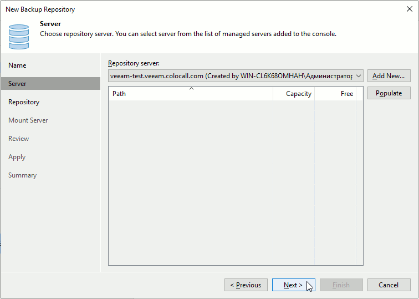This screenshot has height=299, width=419.
Task: Open the Summary wizard step
Action: (x=22, y=175)
